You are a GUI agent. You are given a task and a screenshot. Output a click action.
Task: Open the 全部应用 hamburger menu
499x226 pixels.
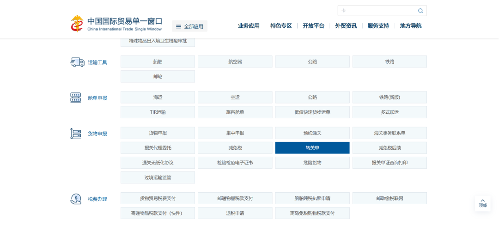coord(189,26)
